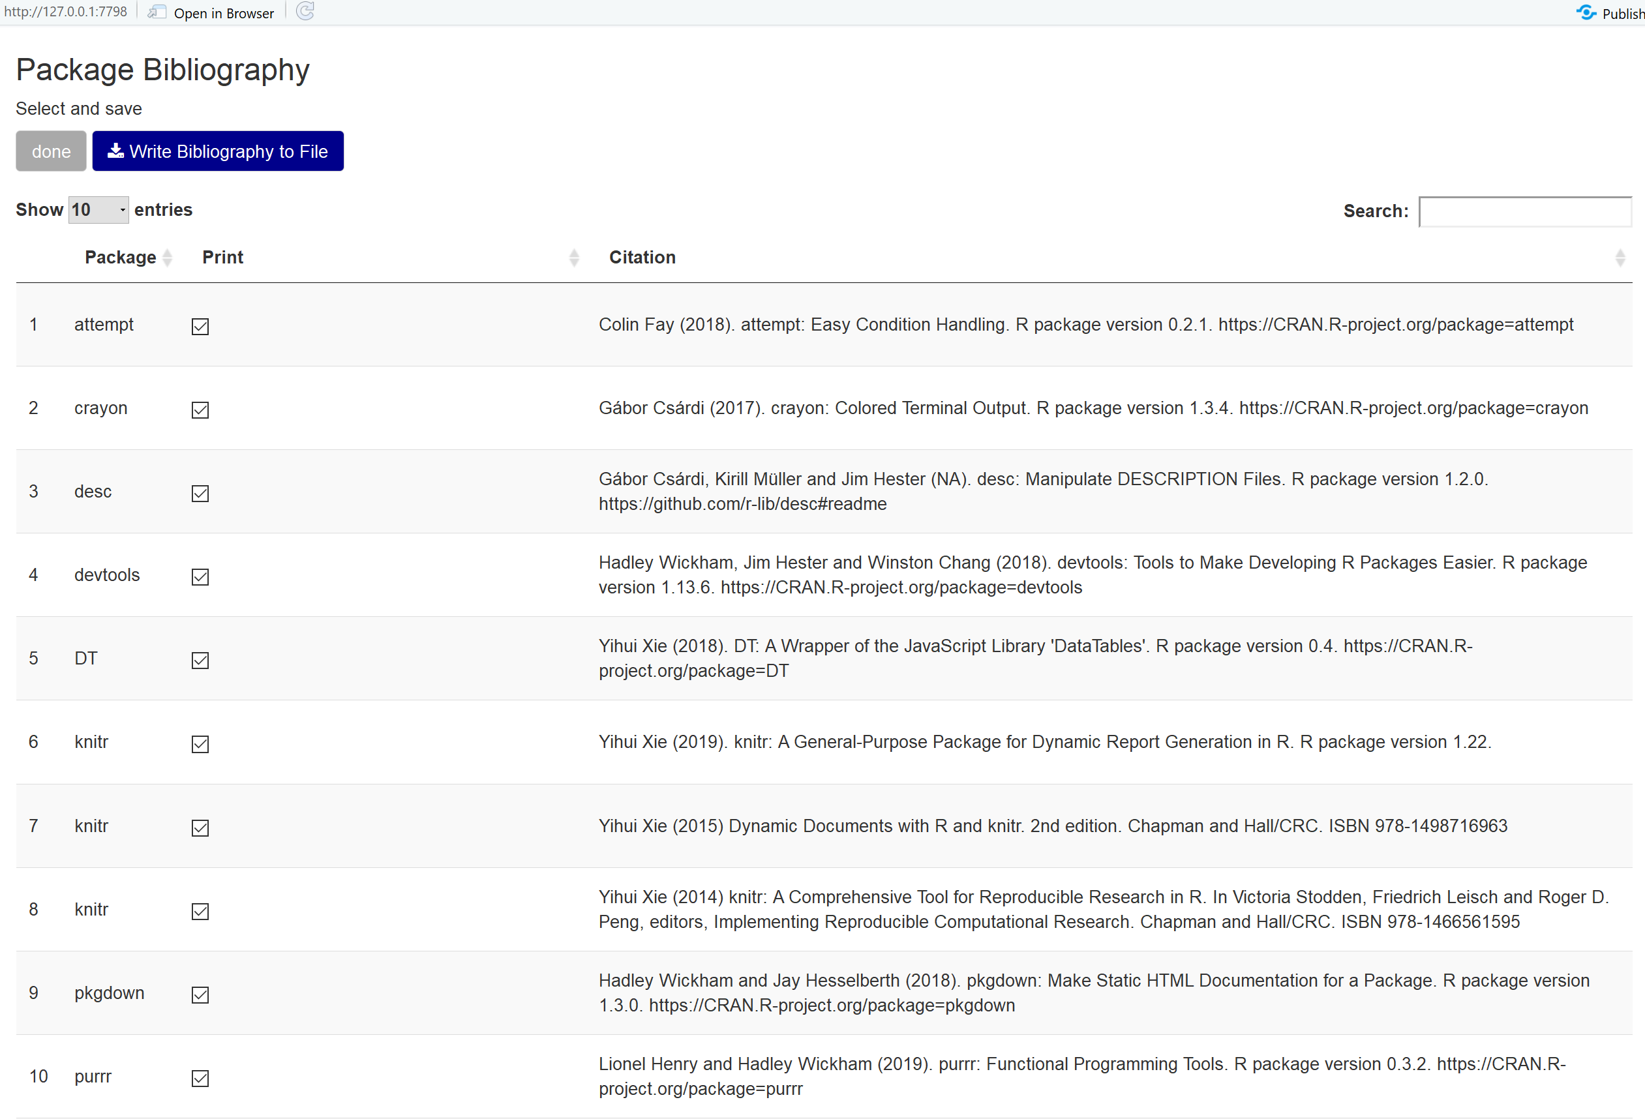The image size is (1645, 1119).
Task: Toggle the Print checkbox in row 8 knitr
Action: pos(200,911)
